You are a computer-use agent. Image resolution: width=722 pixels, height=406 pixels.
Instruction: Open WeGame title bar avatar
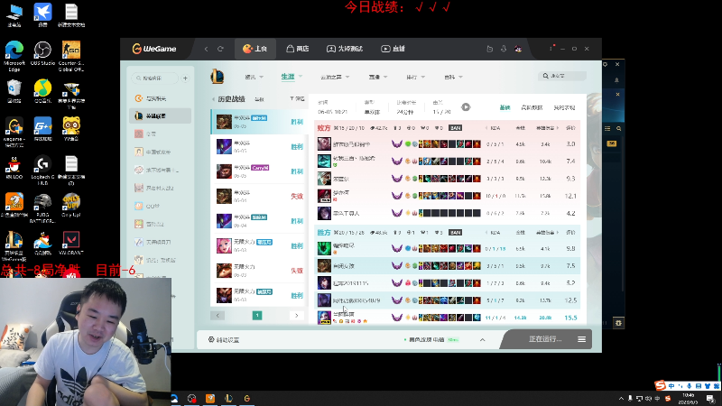[518, 49]
